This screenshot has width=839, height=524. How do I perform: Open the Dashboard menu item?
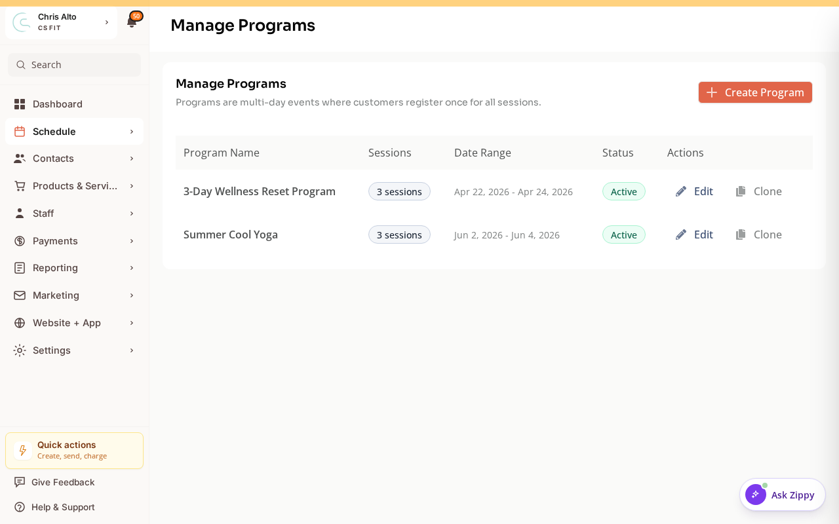[x=74, y=104]
